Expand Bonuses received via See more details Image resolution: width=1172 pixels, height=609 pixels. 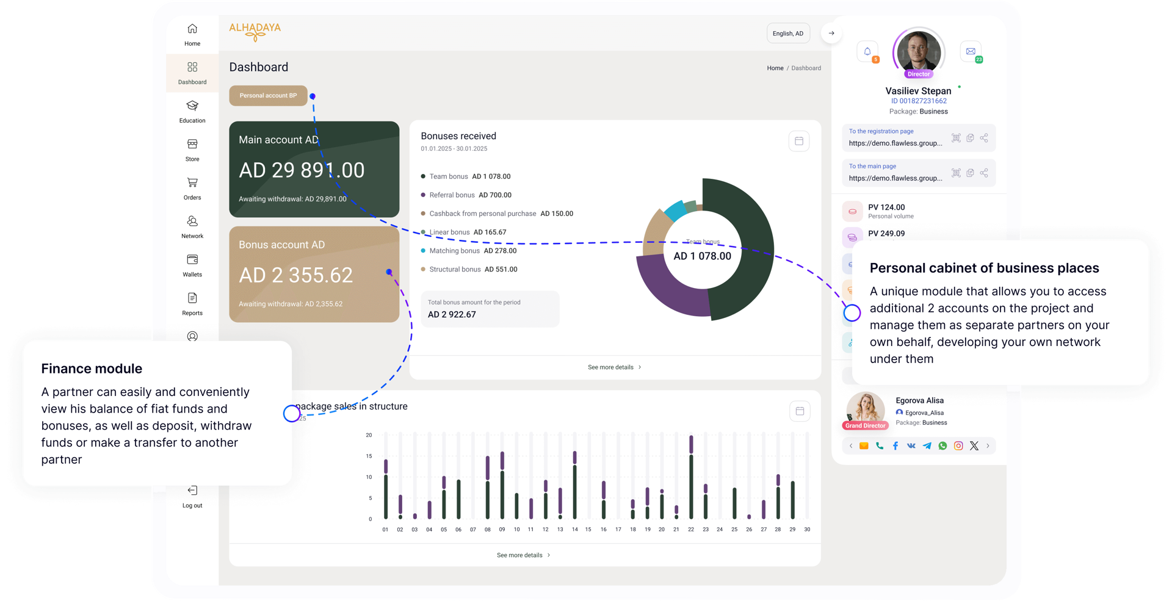coord(615,367)
